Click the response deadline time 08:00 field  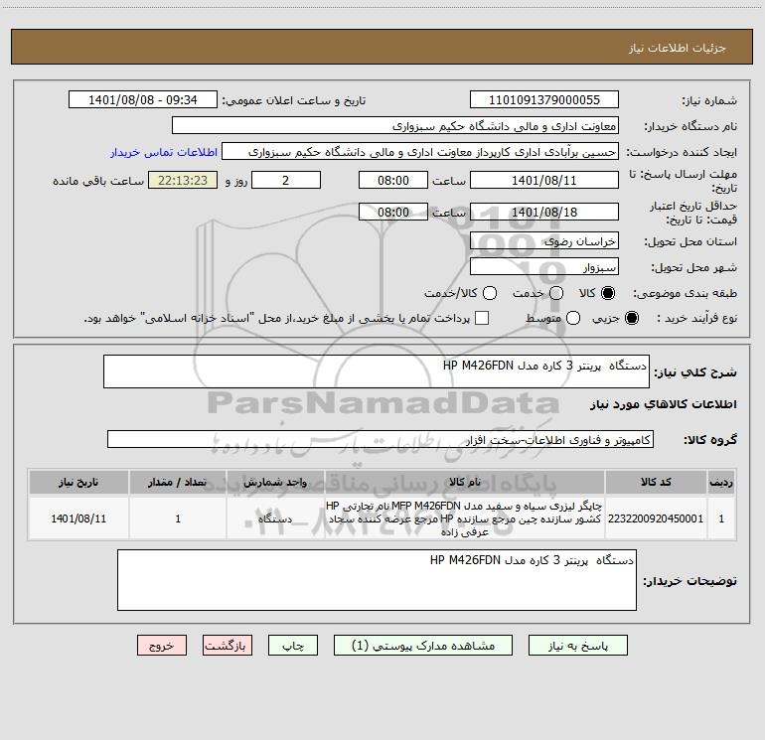tap(393, 180)
